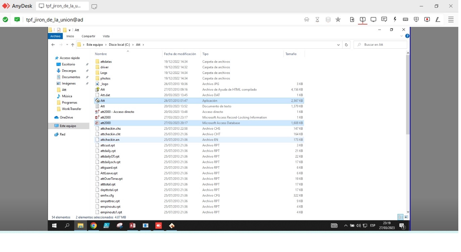Open new AnyDesk session tab icon

[94, 6]
